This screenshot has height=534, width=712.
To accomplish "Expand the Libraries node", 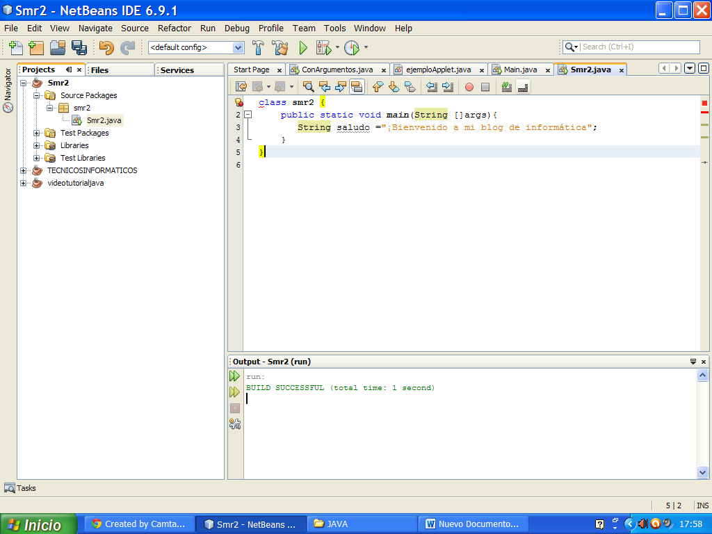I will point(36,146).
